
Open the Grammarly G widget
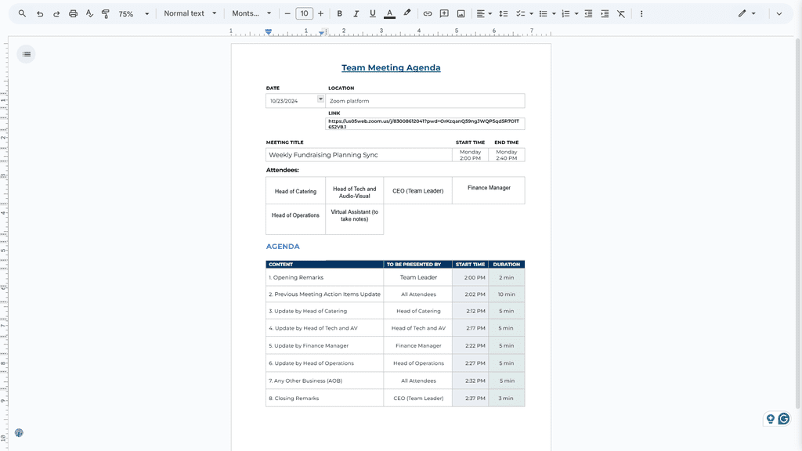click(784, 420)
